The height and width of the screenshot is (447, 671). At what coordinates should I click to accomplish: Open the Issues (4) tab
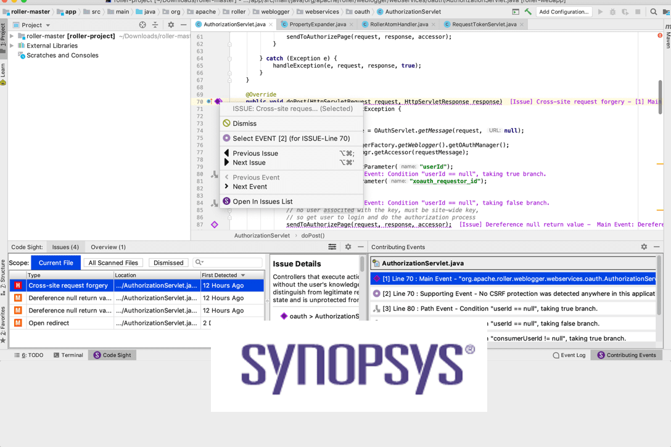(x=65, y=247)
